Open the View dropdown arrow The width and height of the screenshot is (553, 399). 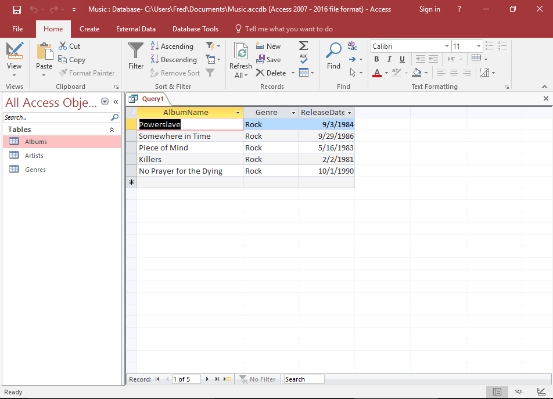14,74
